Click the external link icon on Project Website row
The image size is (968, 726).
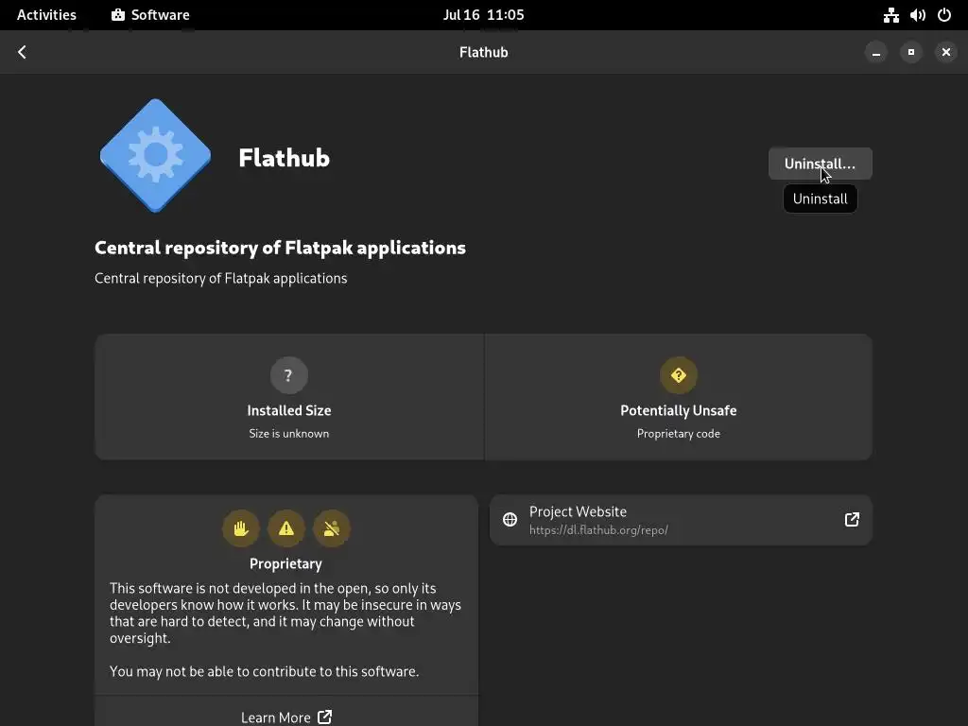click(x=852, y=520)
